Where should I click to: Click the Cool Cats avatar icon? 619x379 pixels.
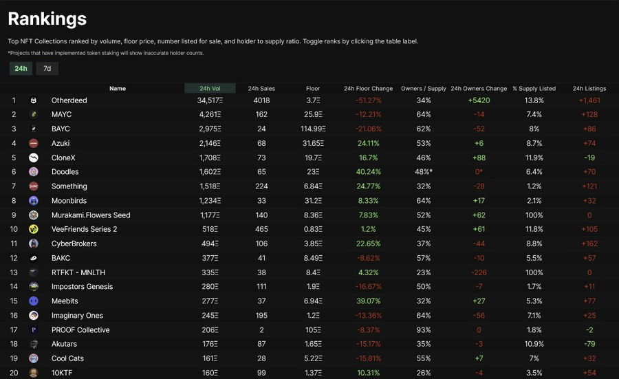tap(34, 358)
